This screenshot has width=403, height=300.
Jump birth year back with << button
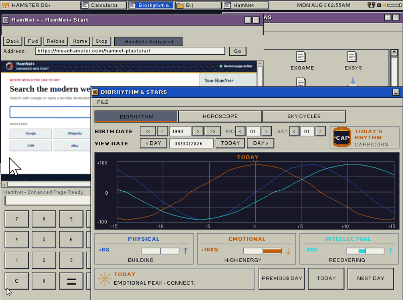(x=148, y=131)
